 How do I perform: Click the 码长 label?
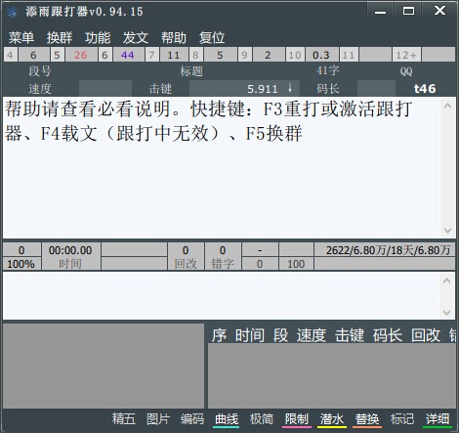point(328,89)
